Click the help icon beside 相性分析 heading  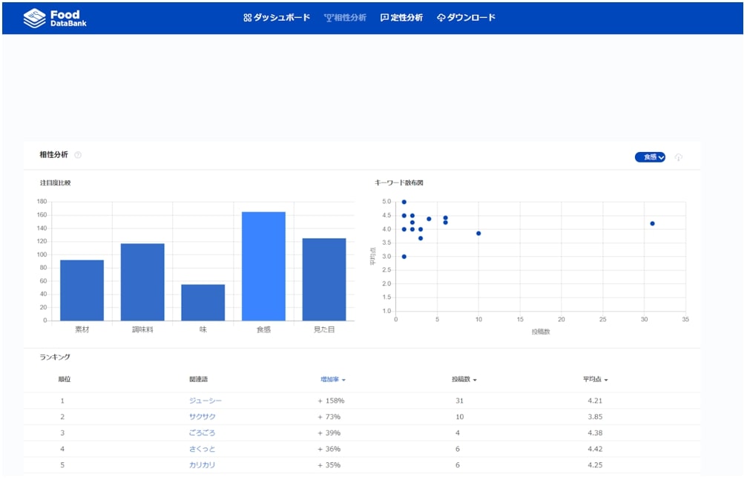(x=78, y=155)
